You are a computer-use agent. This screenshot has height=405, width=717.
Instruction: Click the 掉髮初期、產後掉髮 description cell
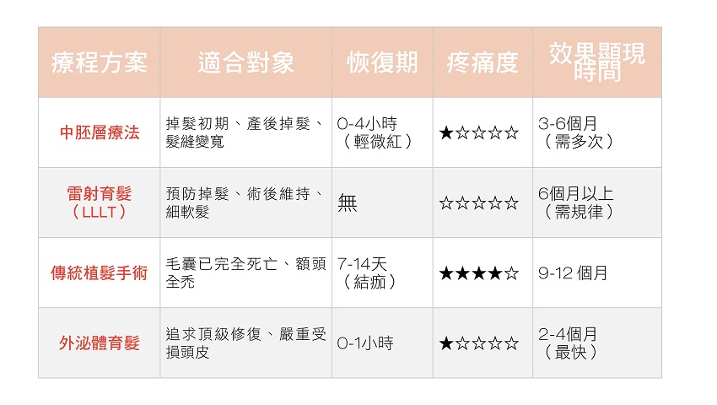click(x=245, y=132)
